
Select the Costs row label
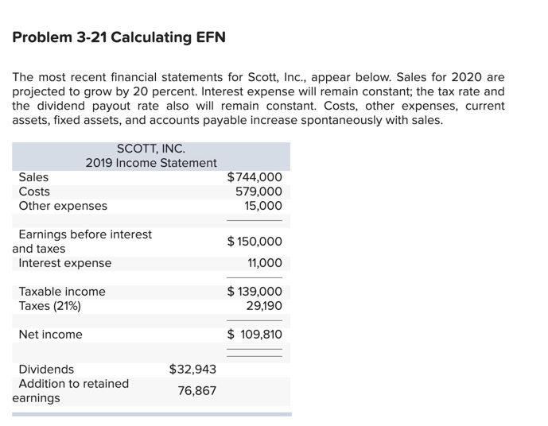pos(34,192)
